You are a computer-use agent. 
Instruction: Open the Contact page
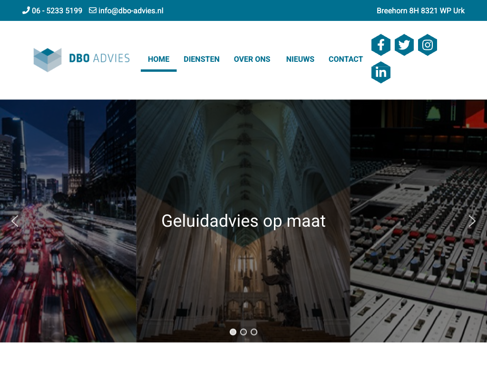[x=346, y=59]
